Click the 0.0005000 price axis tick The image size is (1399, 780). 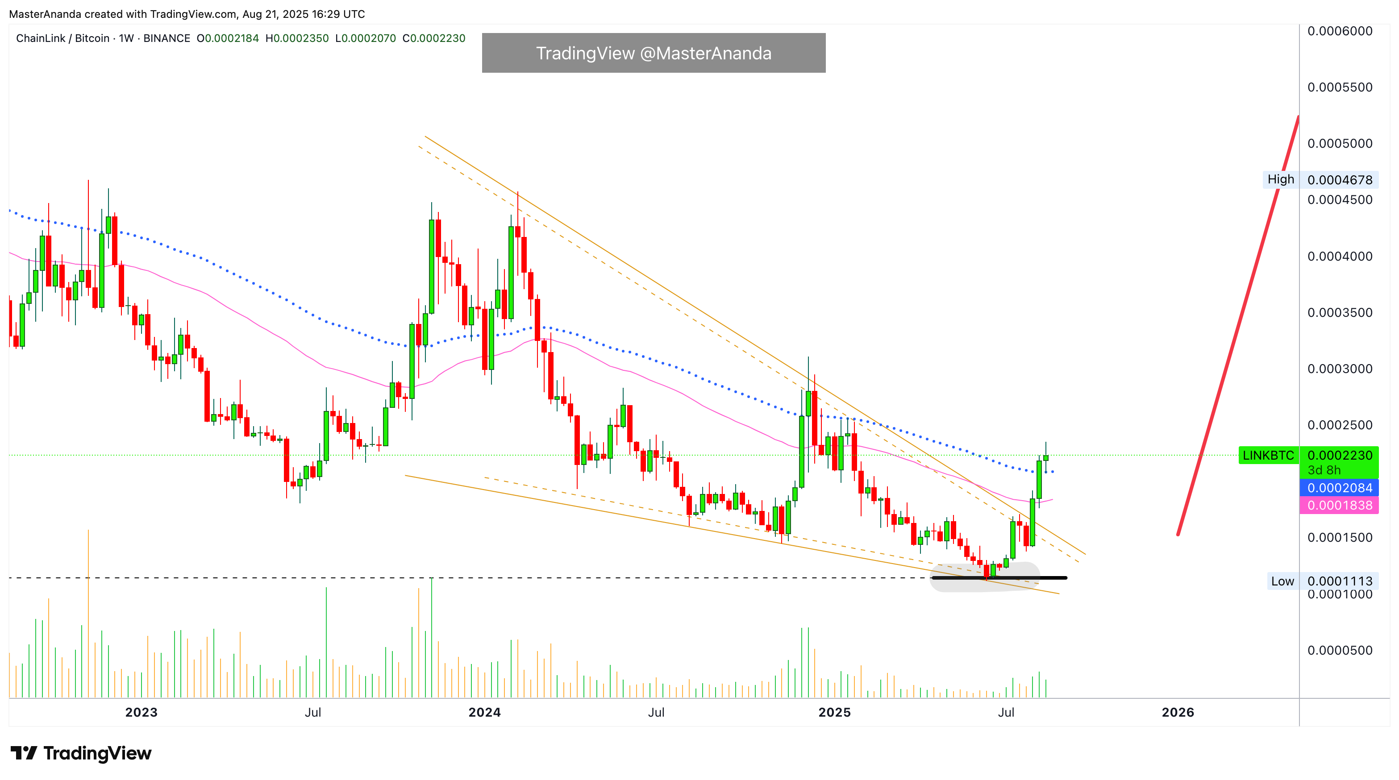click(1340, 144)
